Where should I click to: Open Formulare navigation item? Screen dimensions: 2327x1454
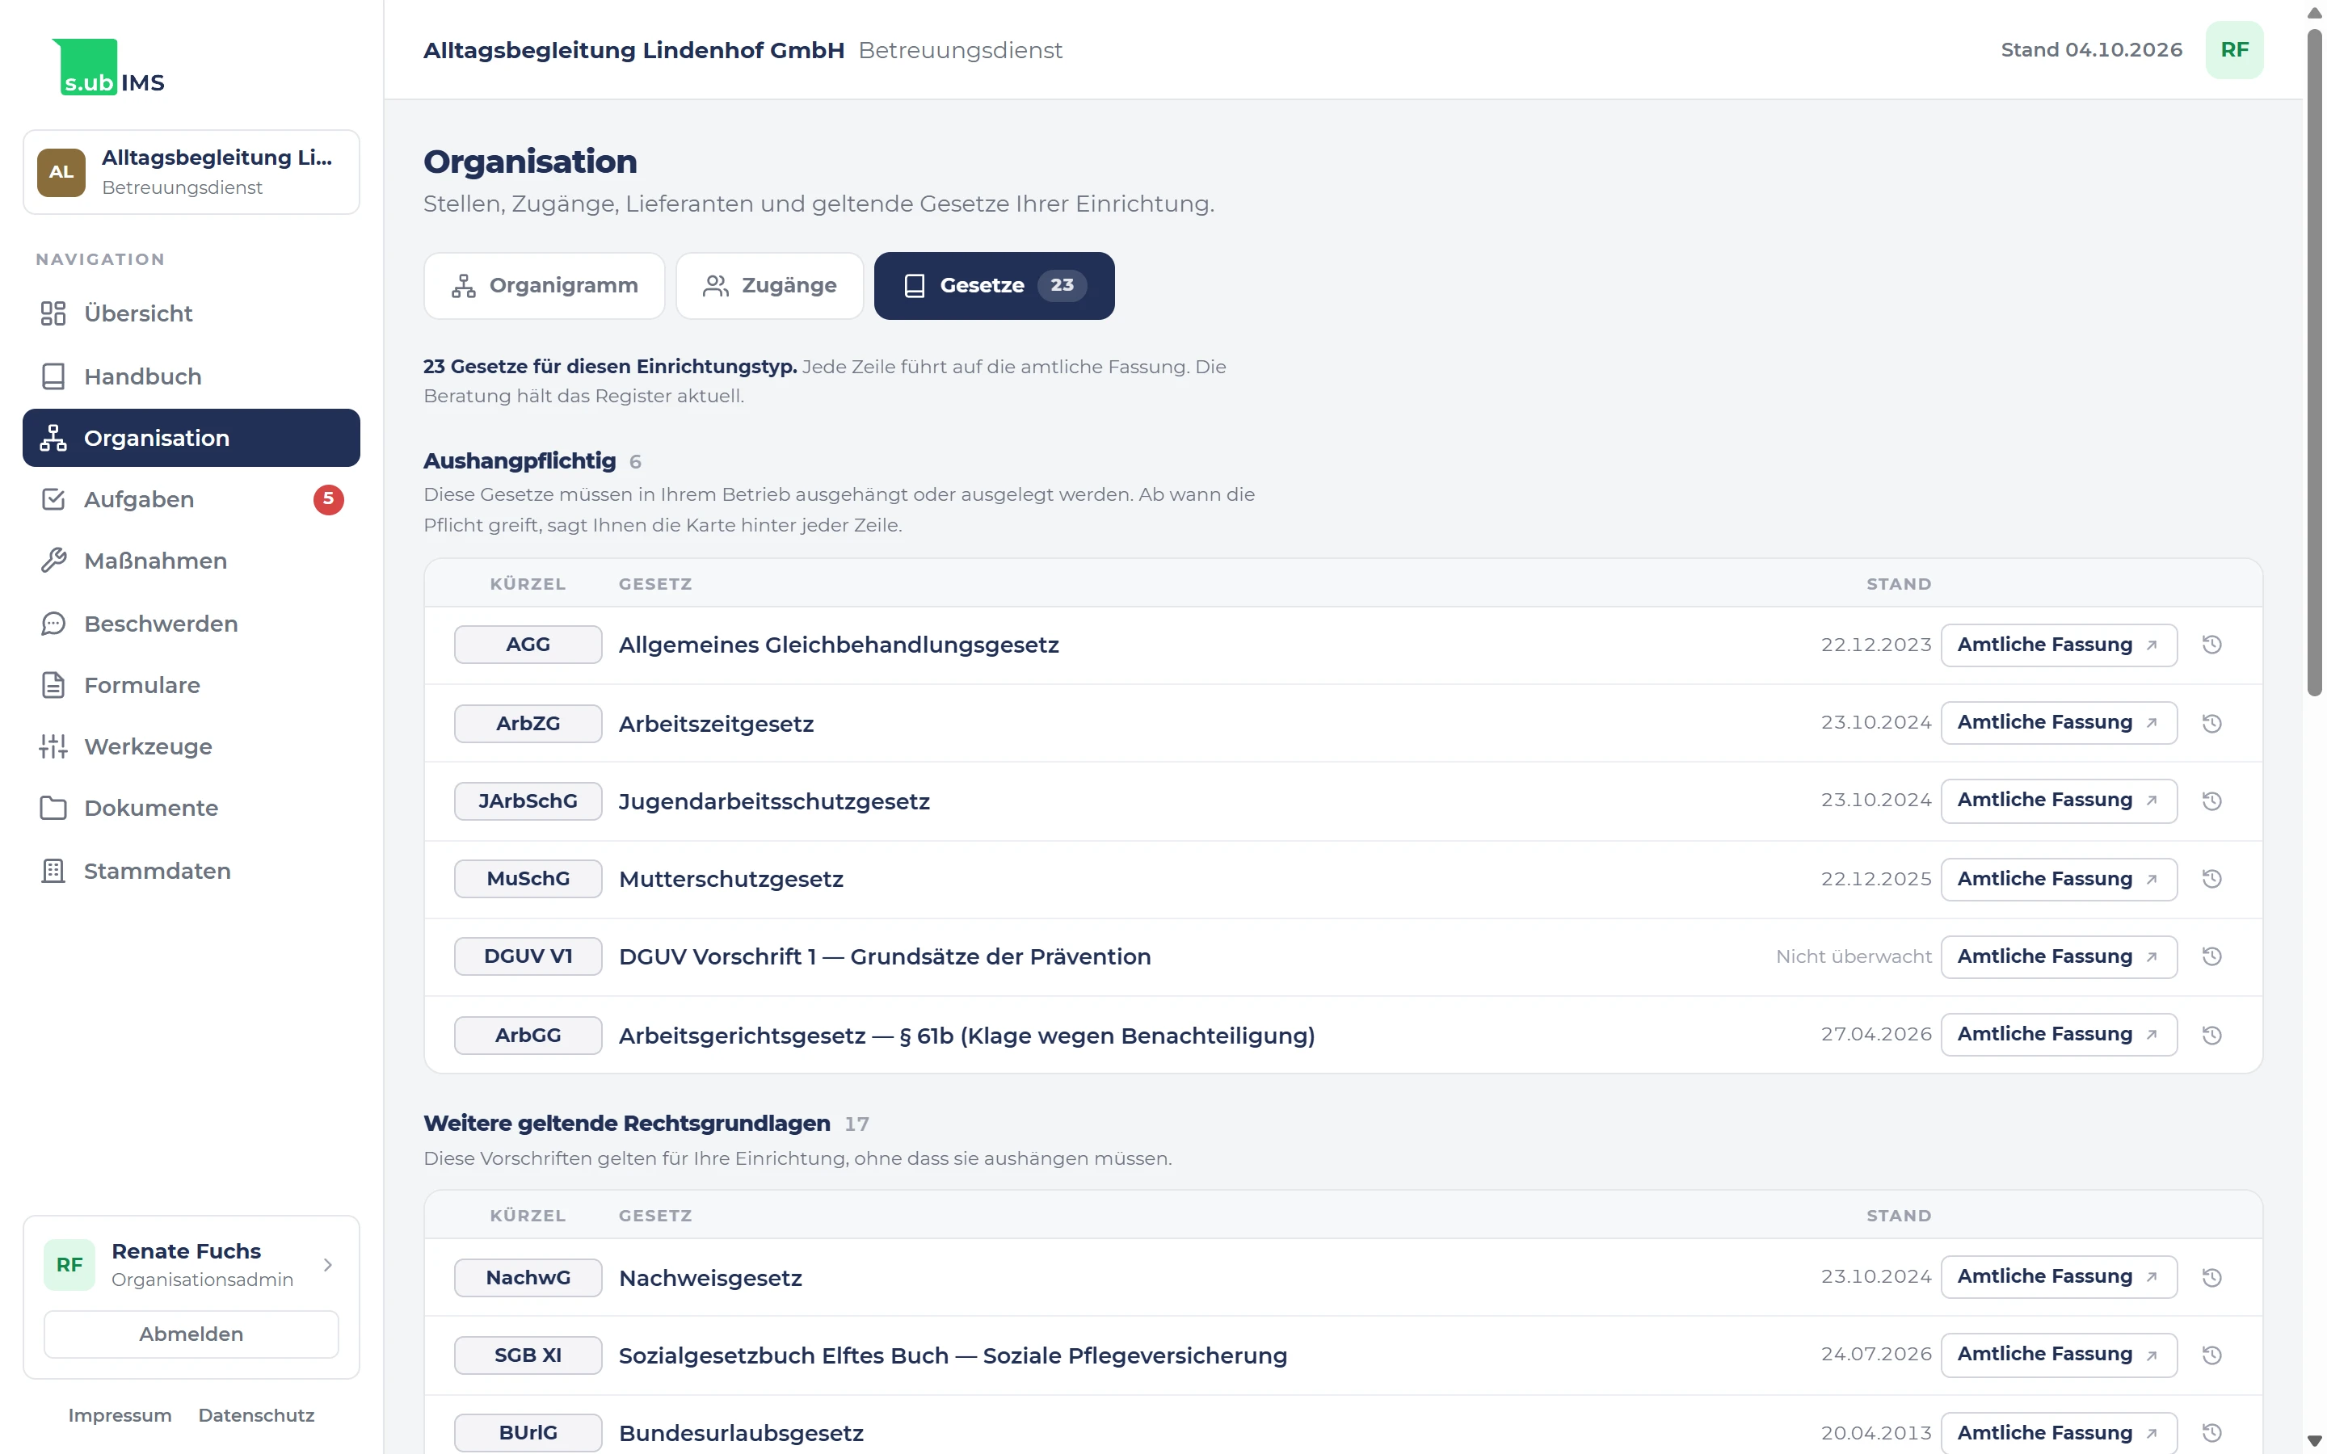191,685
